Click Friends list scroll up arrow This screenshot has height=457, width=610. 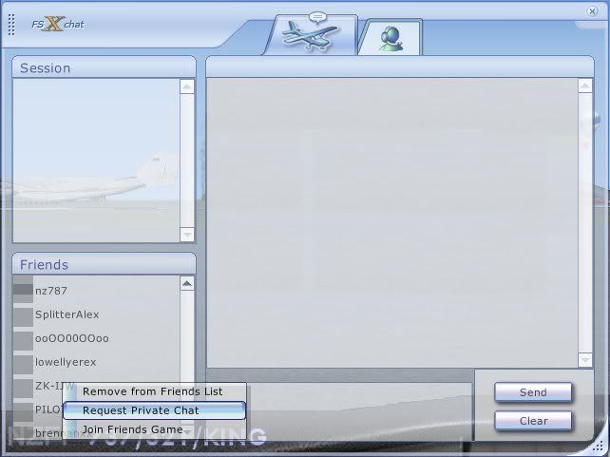pos(187,283)
